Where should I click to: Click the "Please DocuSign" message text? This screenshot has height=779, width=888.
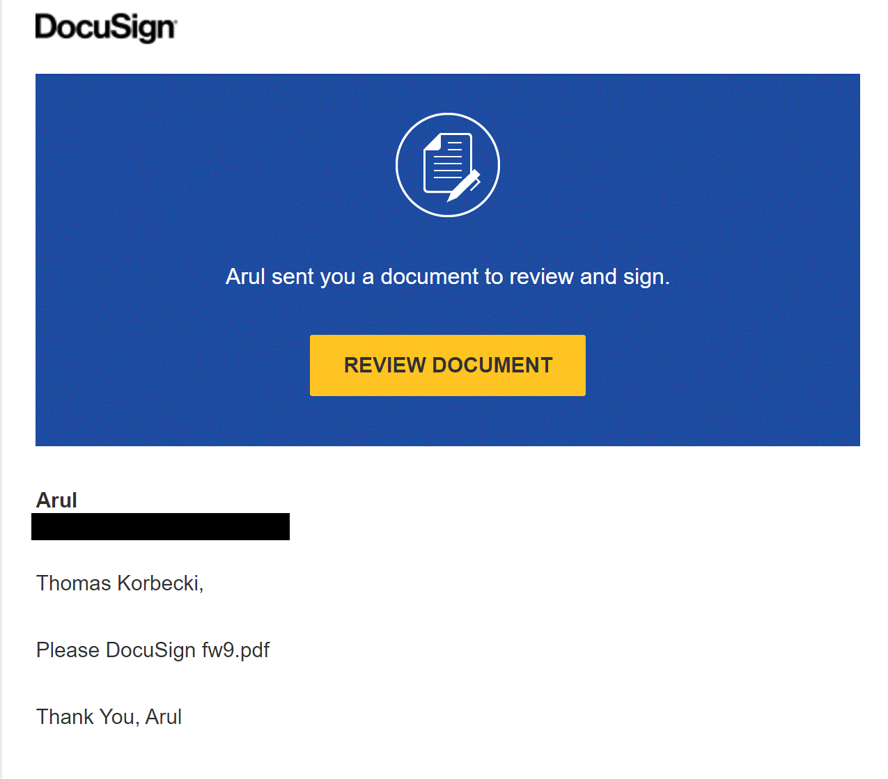(116, 650)
